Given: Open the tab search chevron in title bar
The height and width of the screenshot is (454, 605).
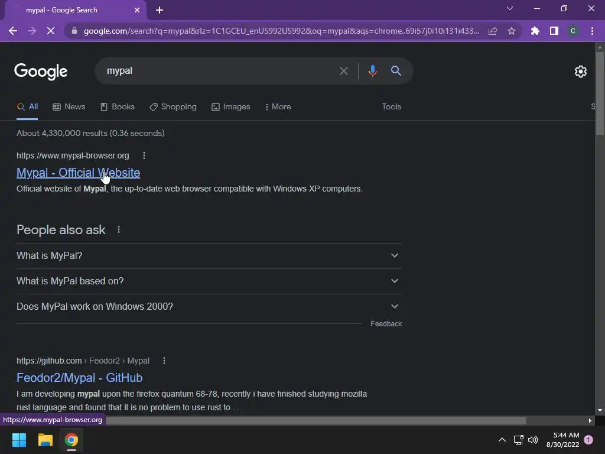Looking at the screenshot, I should [x=510, y=8].
